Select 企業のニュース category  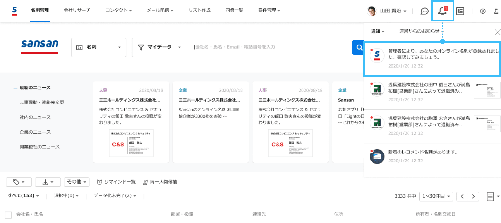[x=35, y=132]
